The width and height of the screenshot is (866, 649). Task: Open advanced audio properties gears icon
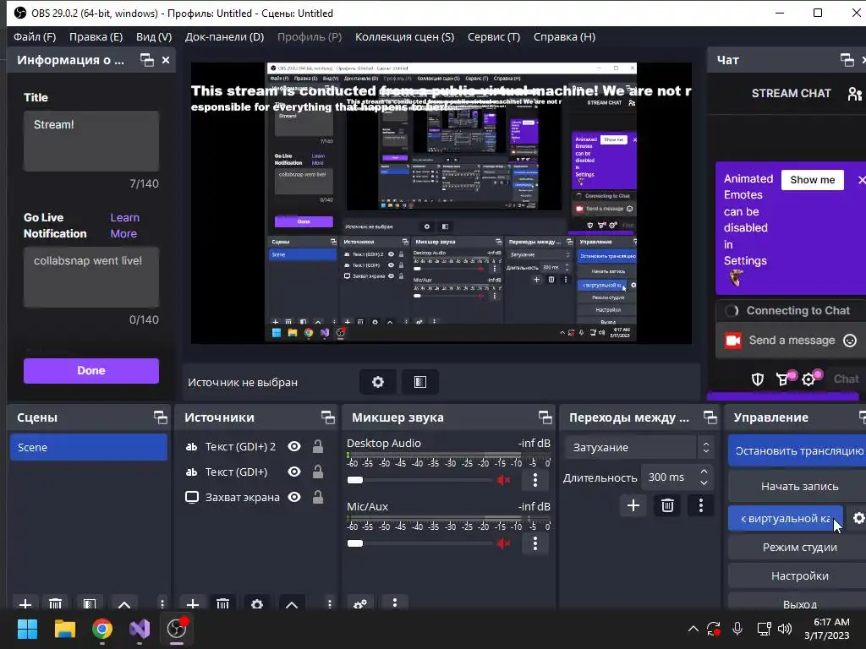point(360,603)
